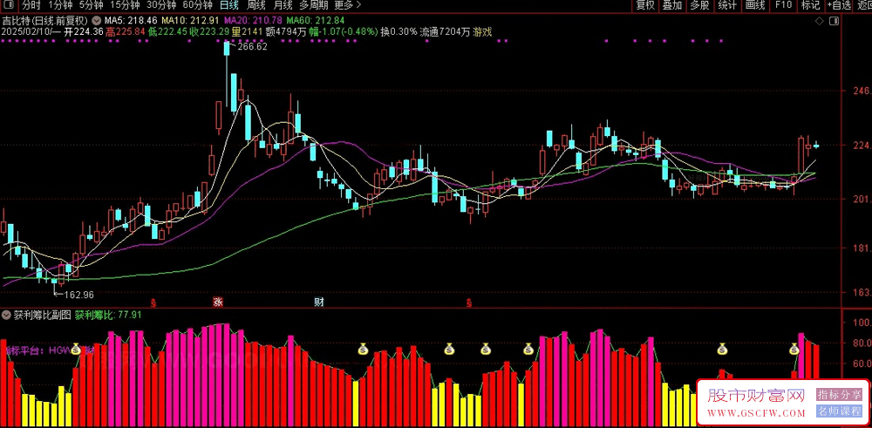Image resolution: width=872 pixels, height=428 pixels.
Task: Switch to 日线 daily chart
Action: 228,5
